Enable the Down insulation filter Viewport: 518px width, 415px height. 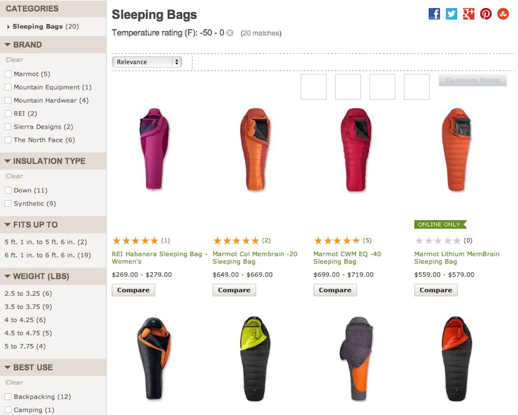[x=8, y=190]
